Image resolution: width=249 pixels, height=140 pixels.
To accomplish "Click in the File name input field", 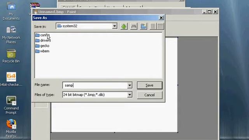I will [95, 86].
